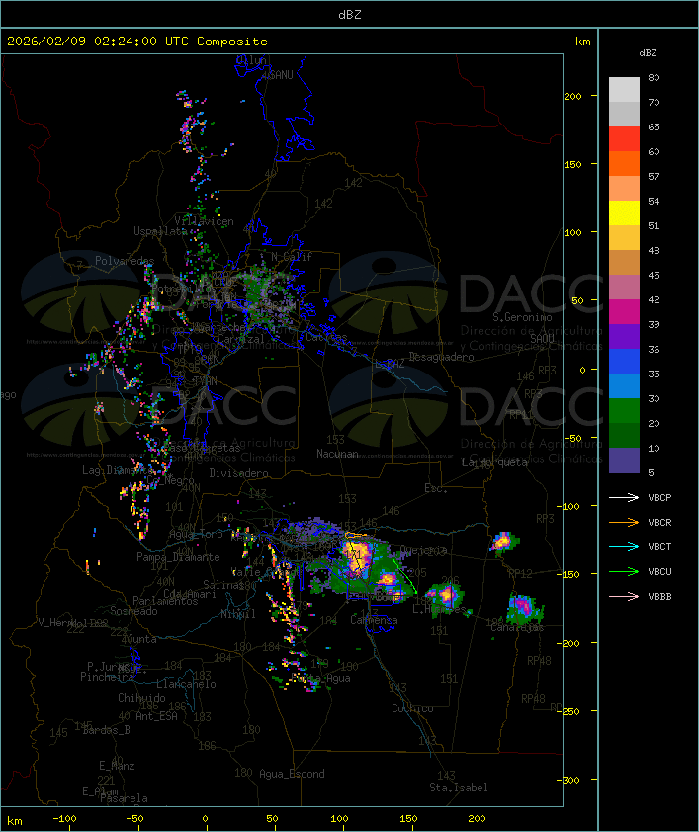Pick the light gray 70-80 dBZ swatch
699x832 pixels.
click(624, 90)
